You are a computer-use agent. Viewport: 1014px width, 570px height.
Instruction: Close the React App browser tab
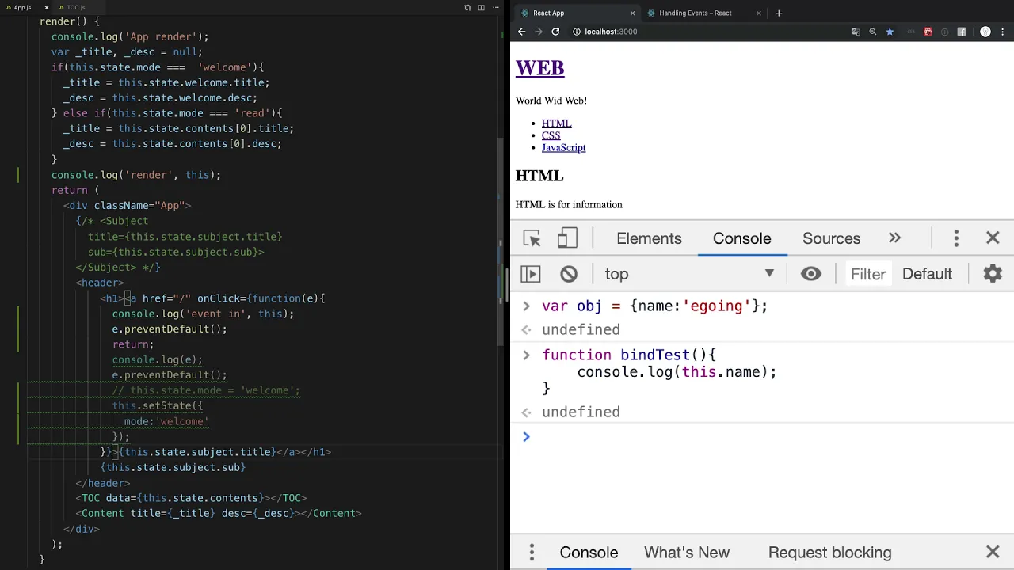pos(632,13)
